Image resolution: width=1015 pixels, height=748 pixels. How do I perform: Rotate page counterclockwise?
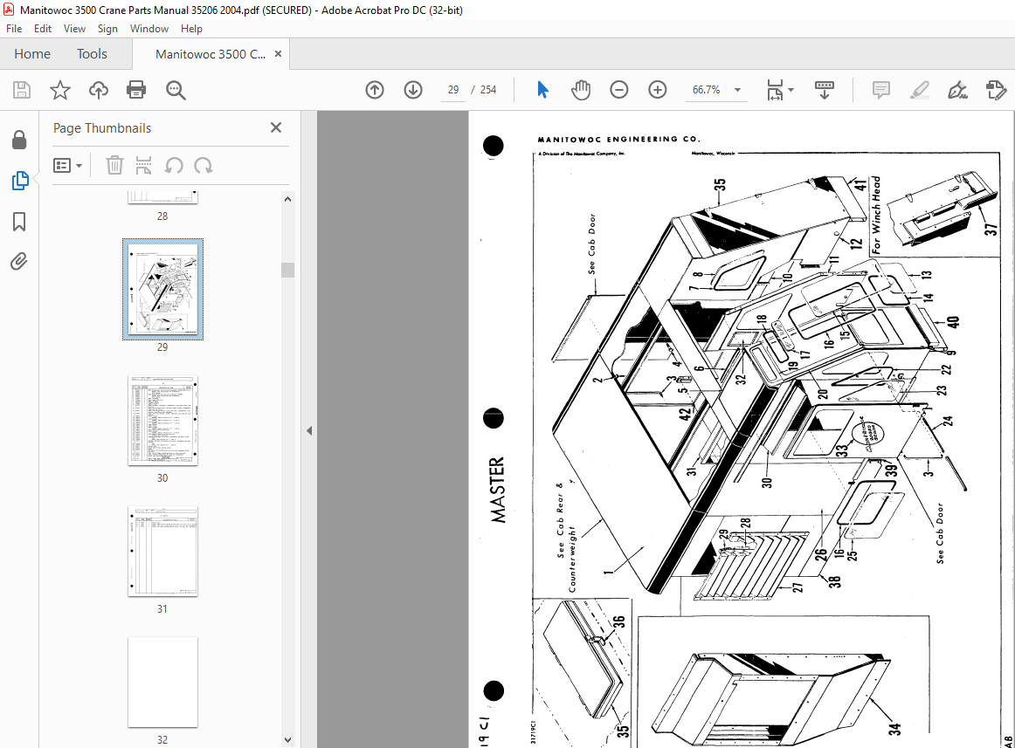pos(174,166)
